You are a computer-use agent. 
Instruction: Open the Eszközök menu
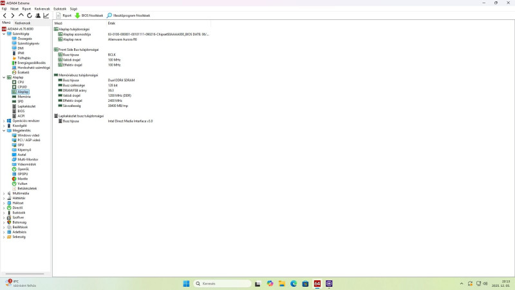coord(60,9)
